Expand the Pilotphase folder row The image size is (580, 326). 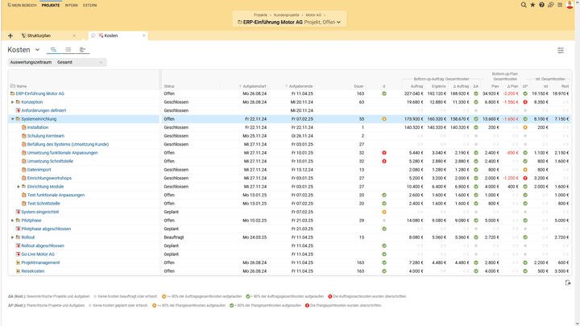(12, 221)
